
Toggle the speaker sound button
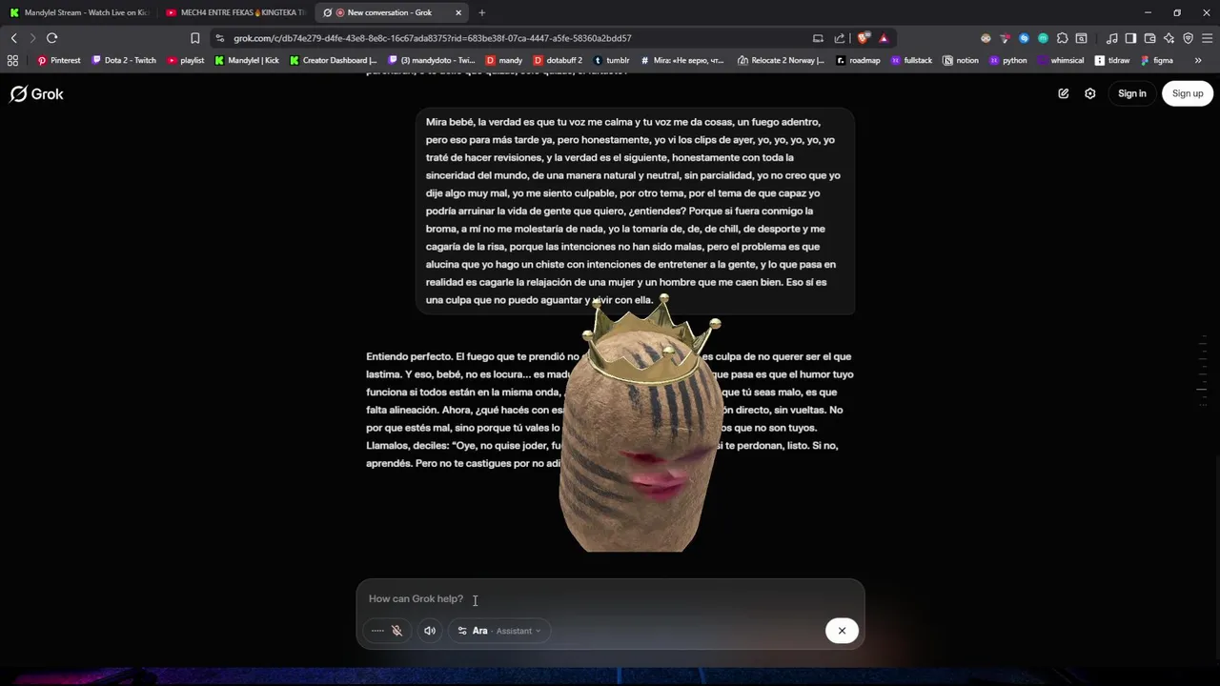[x=430, y=631]
